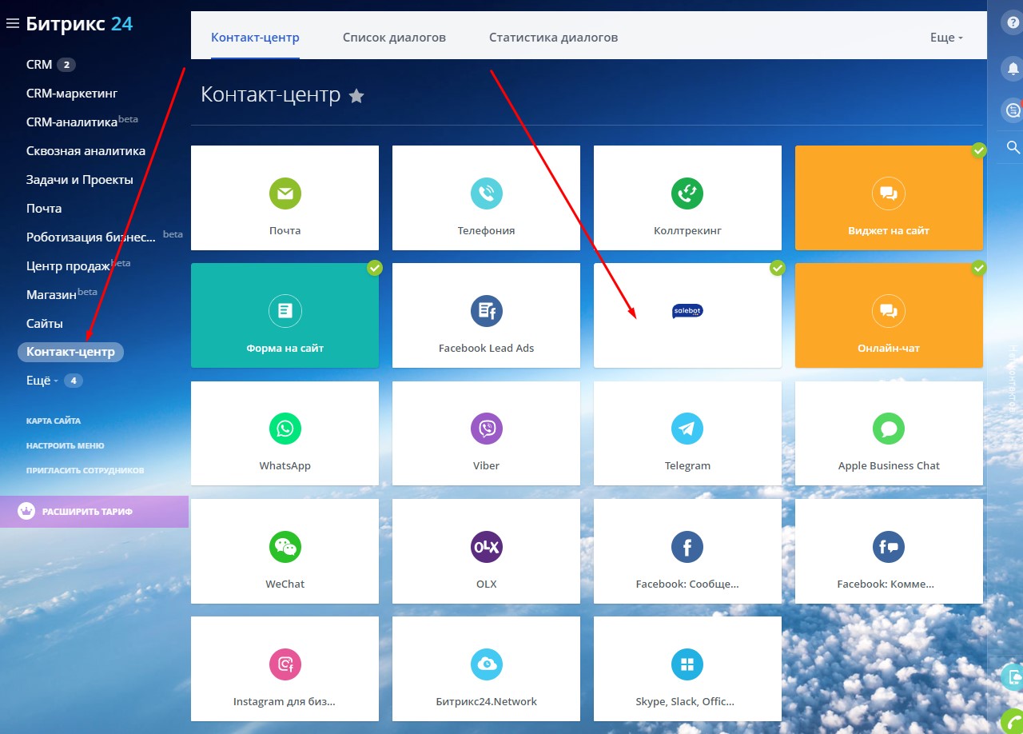The image size is (1023, 734).
Task: Connect the WeChat channel icon
Action: [x=285, y=547]
